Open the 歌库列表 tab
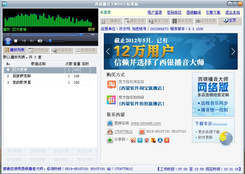The height and width of the screenshot is (174, 245). pos(86,50)
